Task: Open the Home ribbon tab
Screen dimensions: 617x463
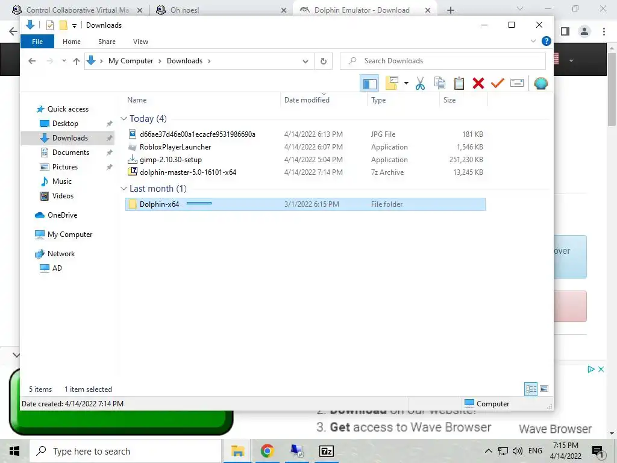Action: (x=72, y=42)
